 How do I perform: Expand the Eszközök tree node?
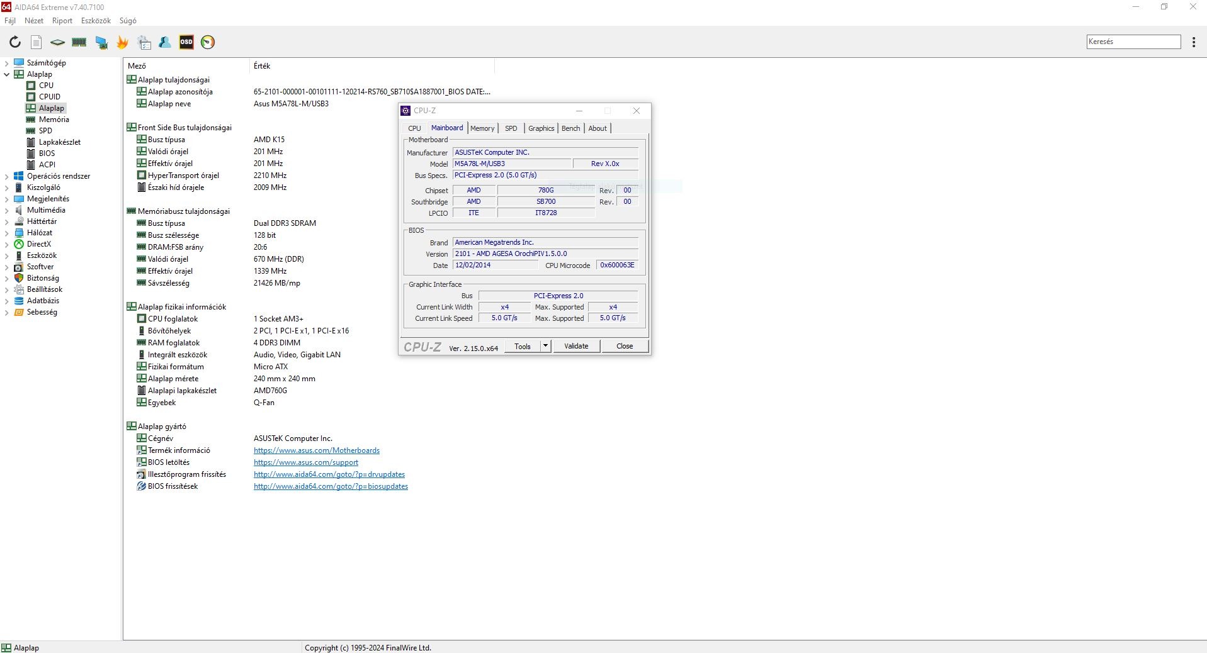click(6, 255)
